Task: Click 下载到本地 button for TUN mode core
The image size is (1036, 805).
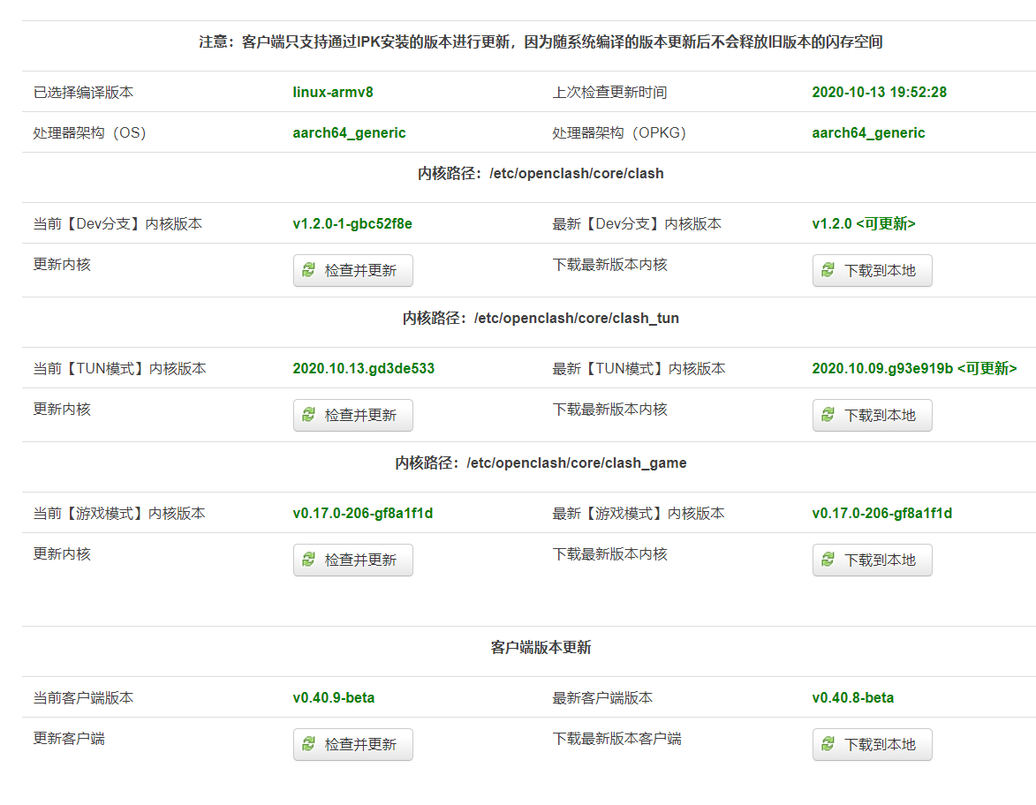Action: click(872, 416)
